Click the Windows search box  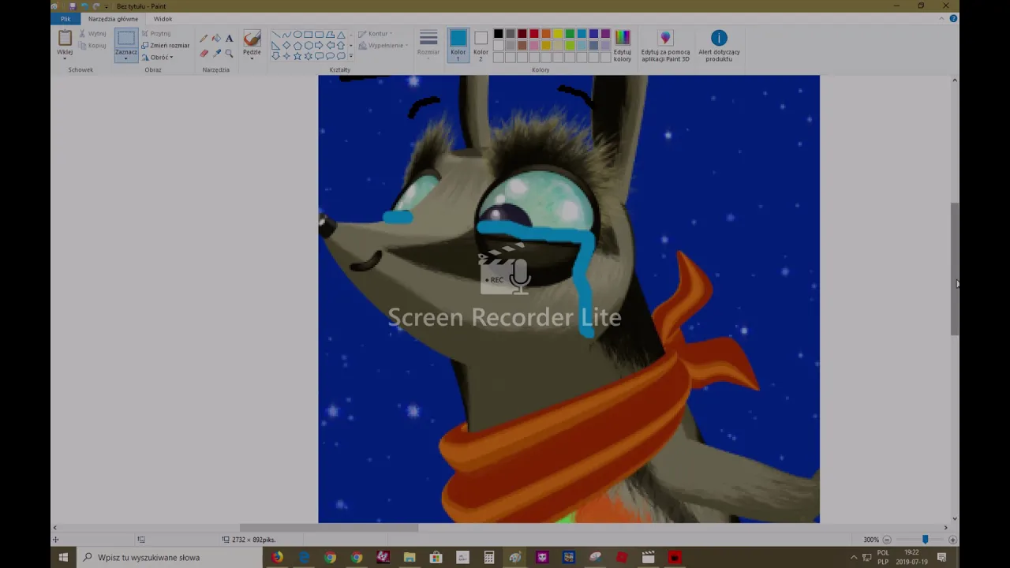pos(170,558)
